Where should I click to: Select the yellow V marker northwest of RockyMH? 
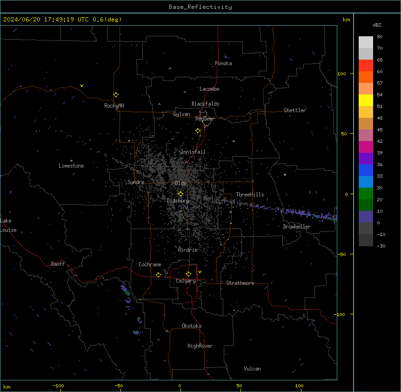(x=81, y=86)
